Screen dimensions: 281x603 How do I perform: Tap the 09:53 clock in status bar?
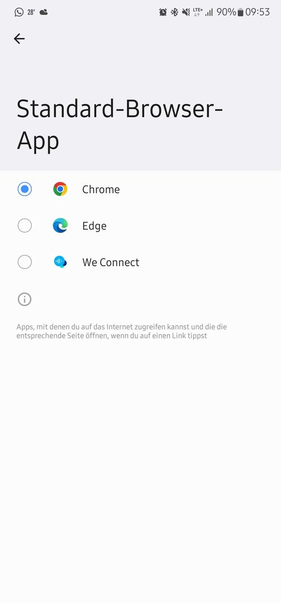[x=258, y=12]
